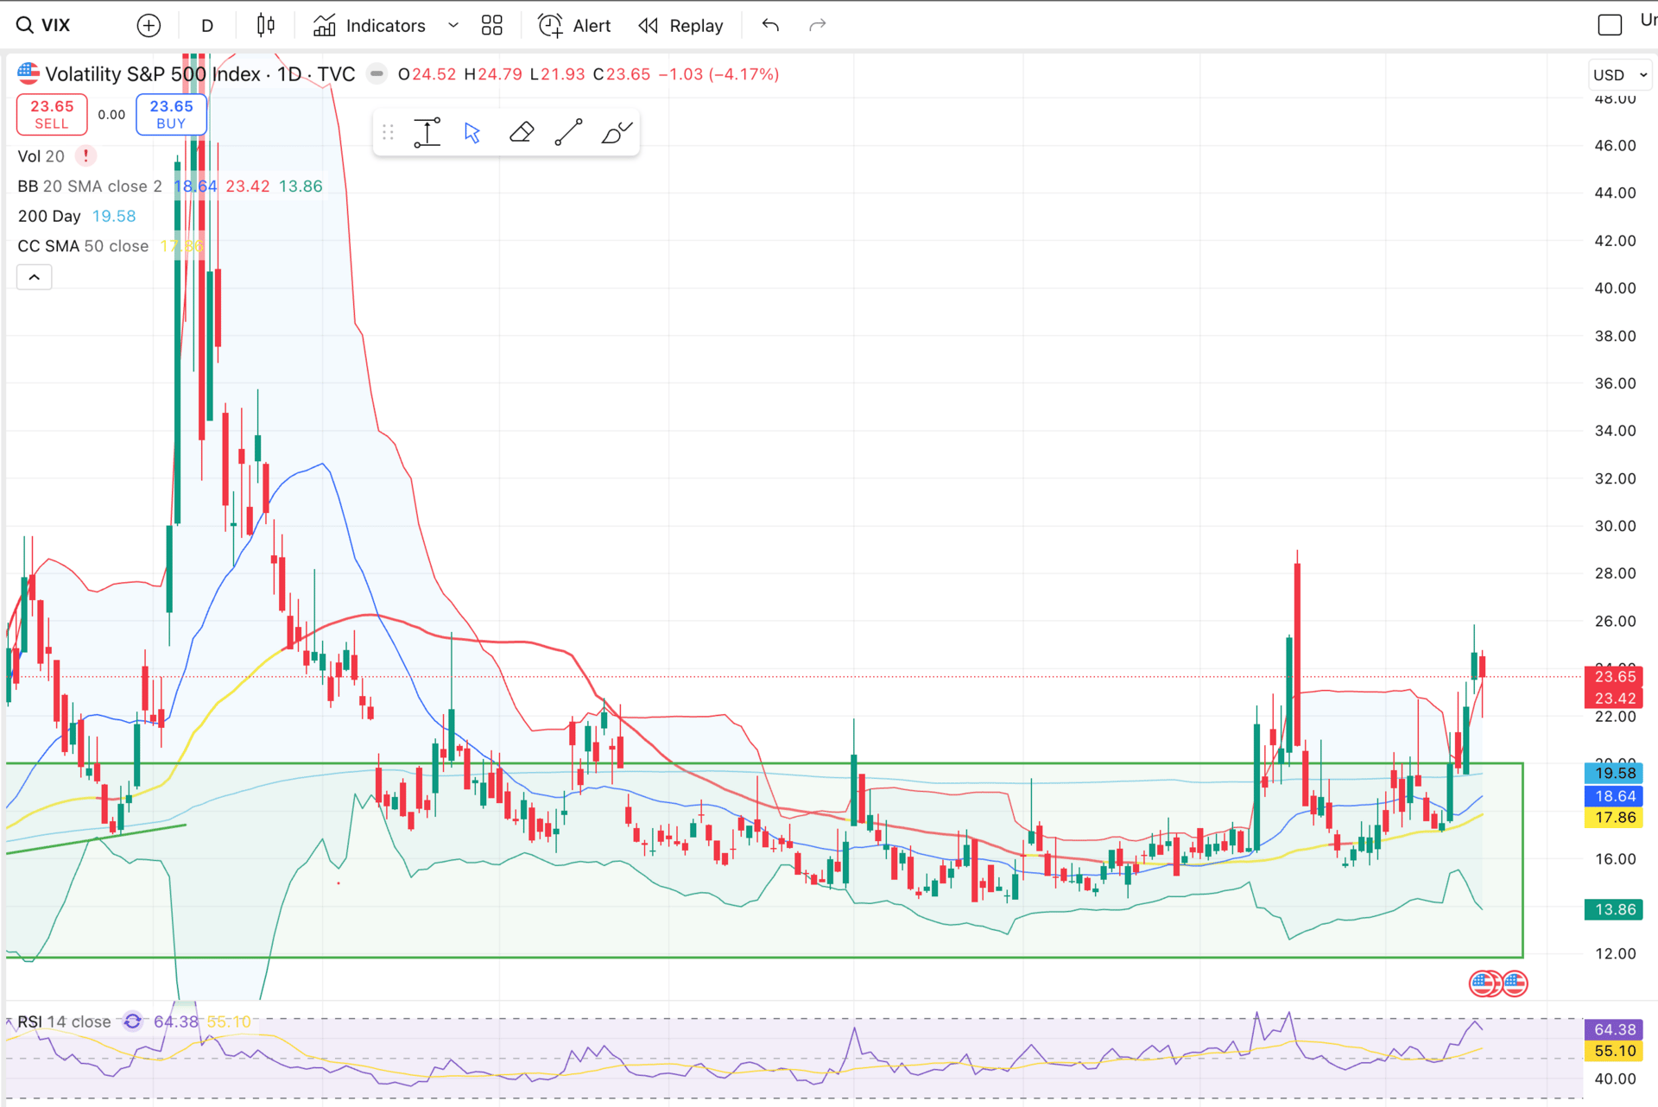Image resolution: width=1658 pixels, height=1107 pixels.
Task: Select the trend line tool
Action: [x=568, y=133]
